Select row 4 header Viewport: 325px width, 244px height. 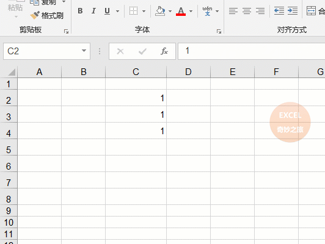coord(9,131)
